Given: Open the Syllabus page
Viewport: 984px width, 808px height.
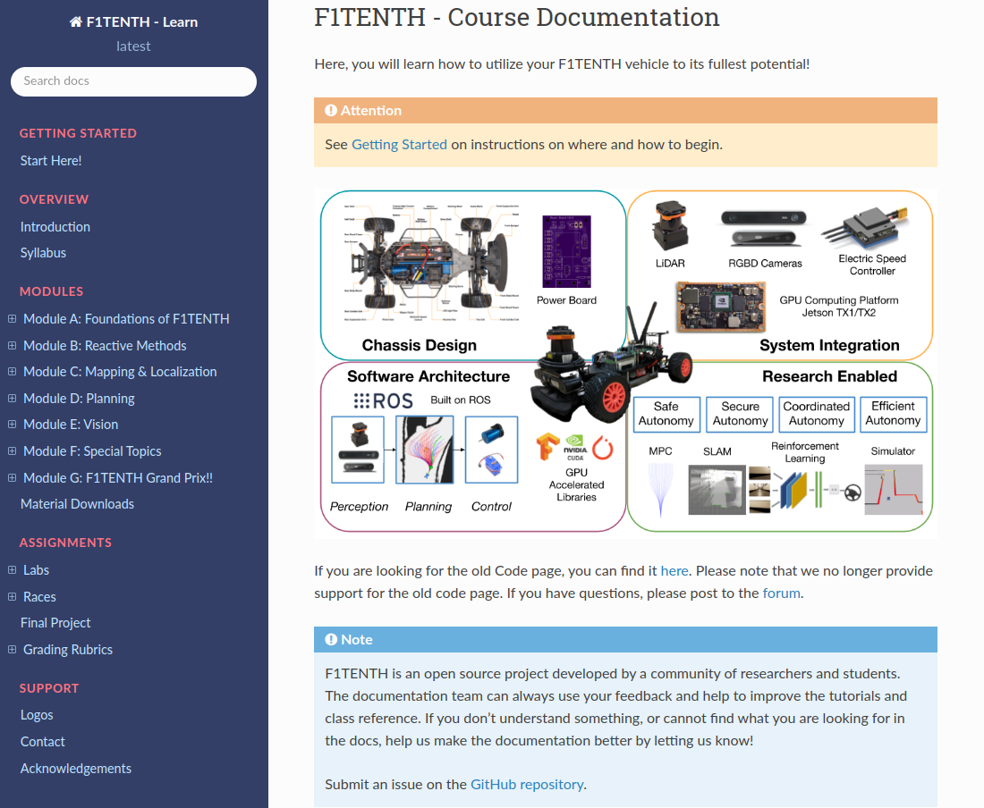Looking at the screenshot, I should 43,253.
